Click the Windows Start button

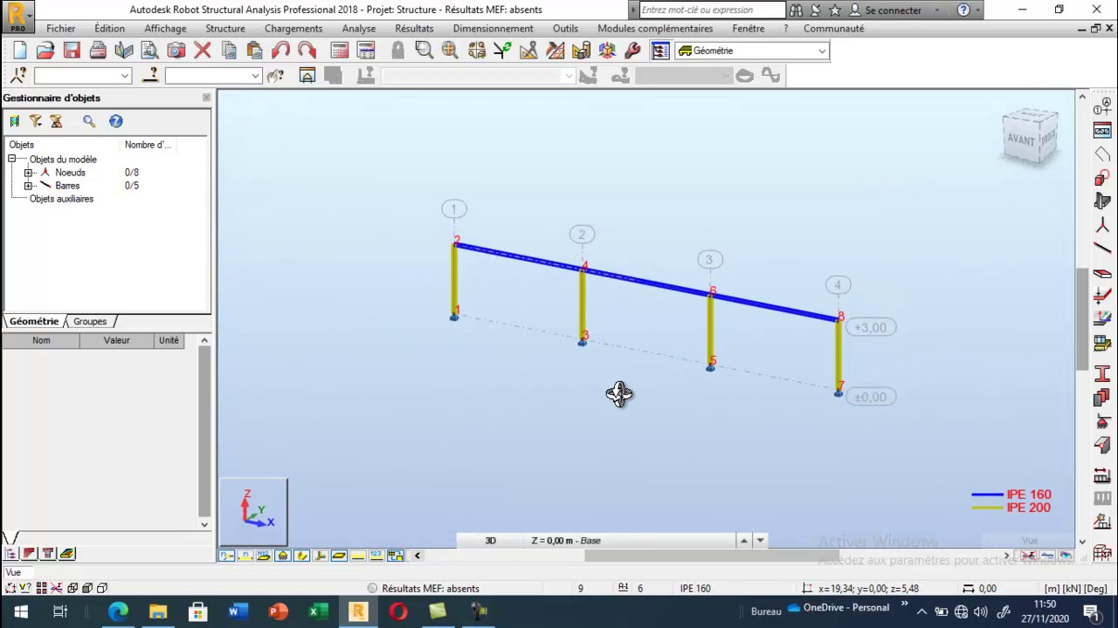(20, 611)
